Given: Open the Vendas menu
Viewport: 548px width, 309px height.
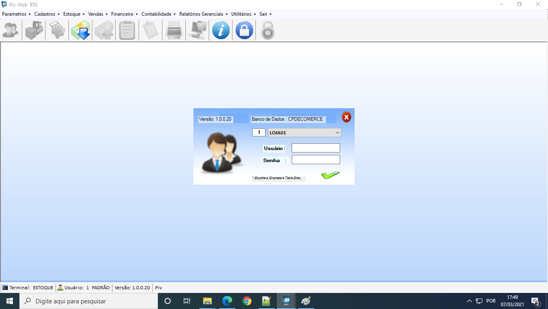Looking at the screenshot, I should point(98,14).
